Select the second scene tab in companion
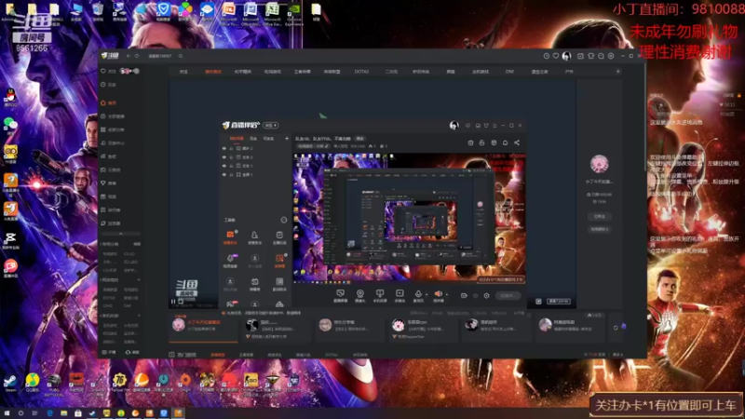The height and width of the screenshot is (419, 745). 253,139
